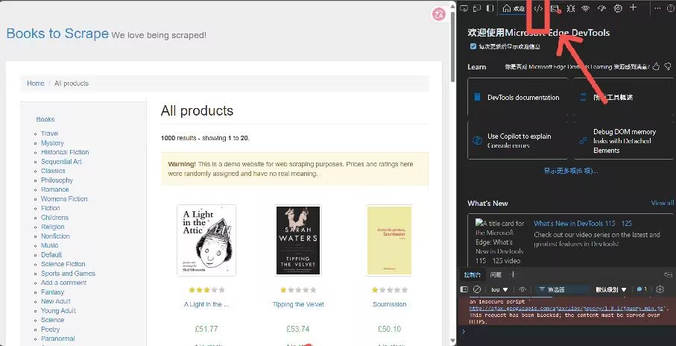Open the Mystery category
676x346 pixels.
pyautogui.click(x=52, y=143)
